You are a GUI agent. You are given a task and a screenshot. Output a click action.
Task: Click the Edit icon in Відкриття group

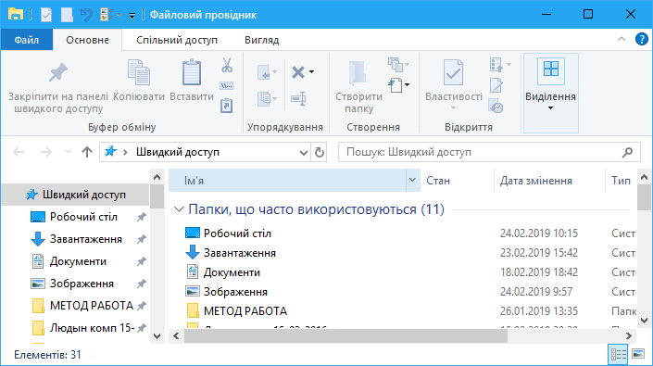496,85
